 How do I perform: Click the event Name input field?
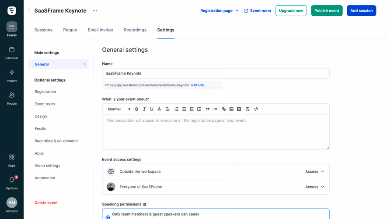216,73
